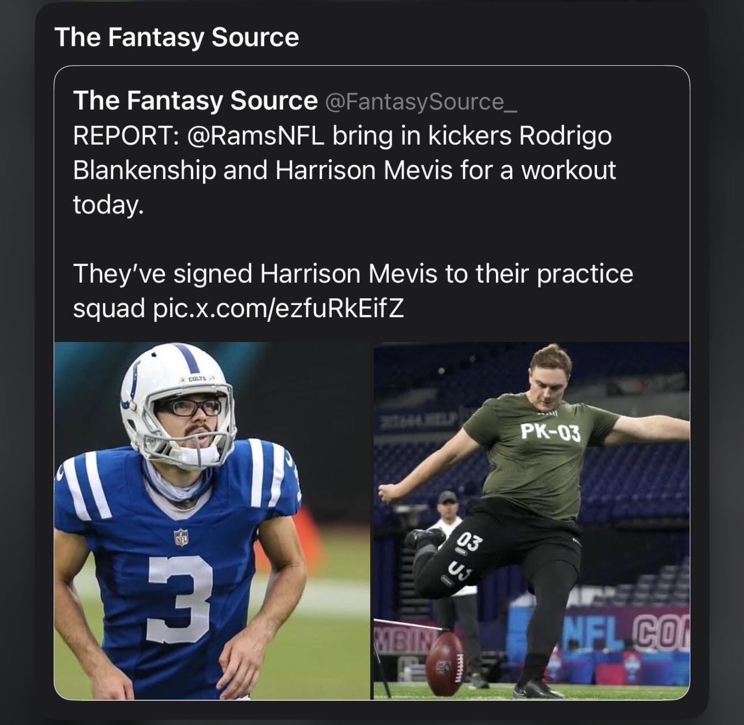
Task: Open the right photo of combine kicker
Action: 531,520
